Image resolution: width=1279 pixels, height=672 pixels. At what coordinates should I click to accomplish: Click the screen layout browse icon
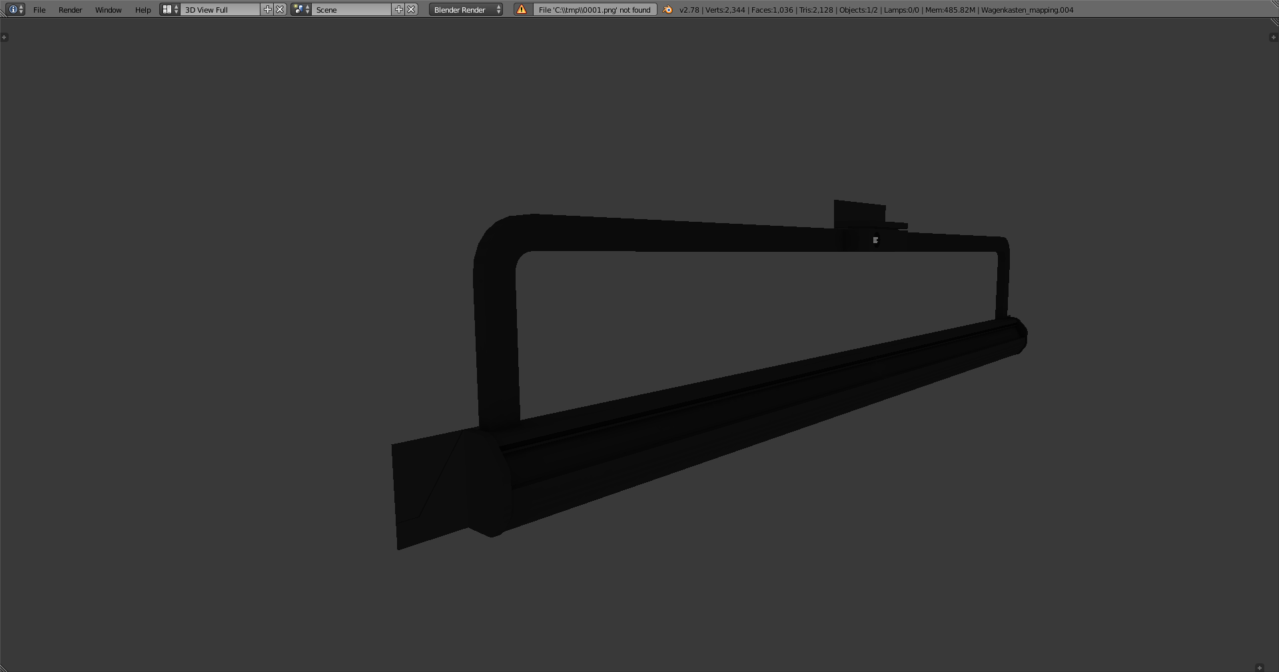coord(170,9)
